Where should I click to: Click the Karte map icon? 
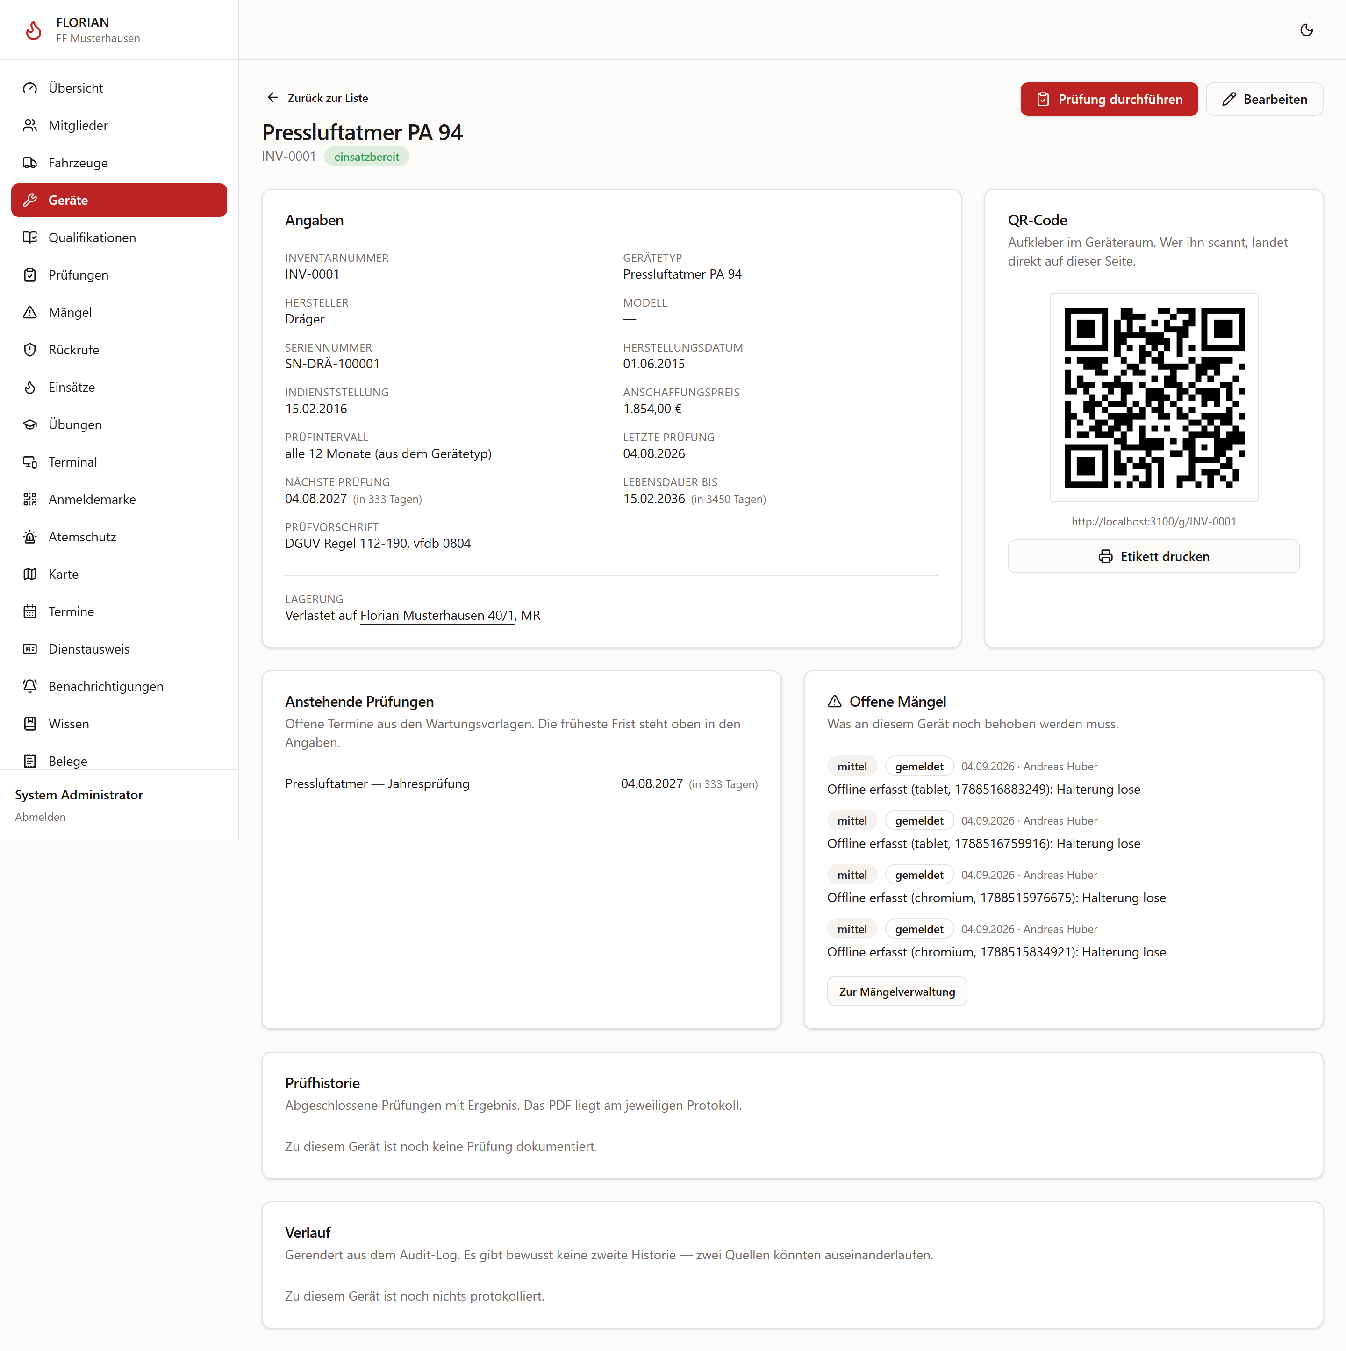coord(30,574)
